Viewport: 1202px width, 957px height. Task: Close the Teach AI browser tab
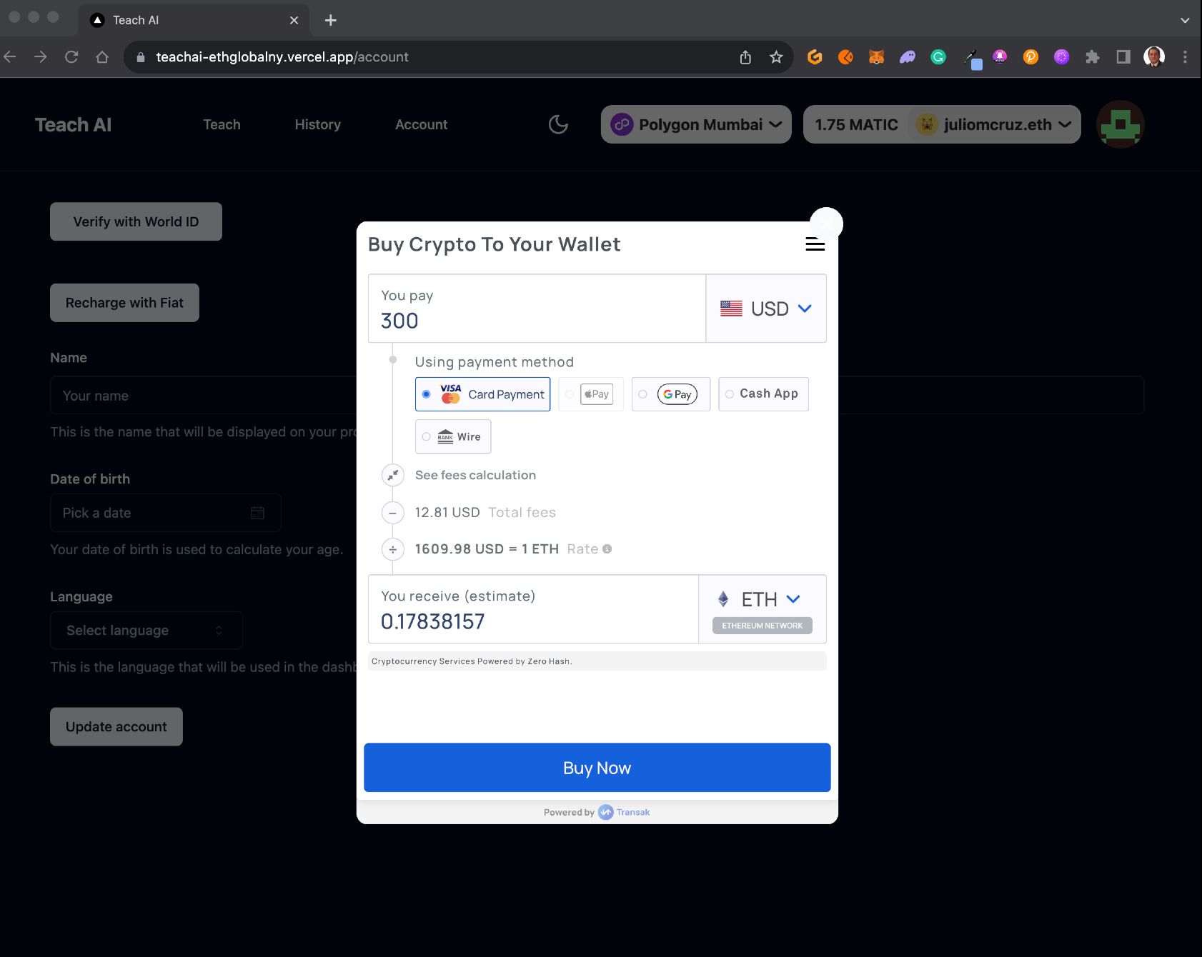point(294,20)
